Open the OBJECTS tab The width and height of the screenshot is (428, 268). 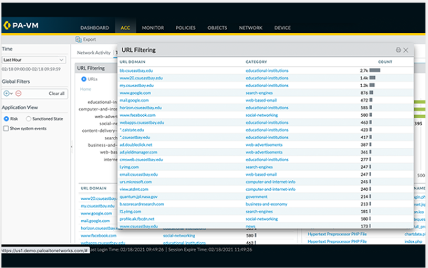pyautogui.click(x=217, y=28)
